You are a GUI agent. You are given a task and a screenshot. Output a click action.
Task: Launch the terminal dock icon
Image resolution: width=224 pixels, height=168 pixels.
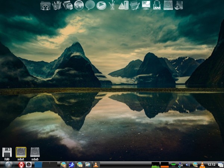pos(146,5)
